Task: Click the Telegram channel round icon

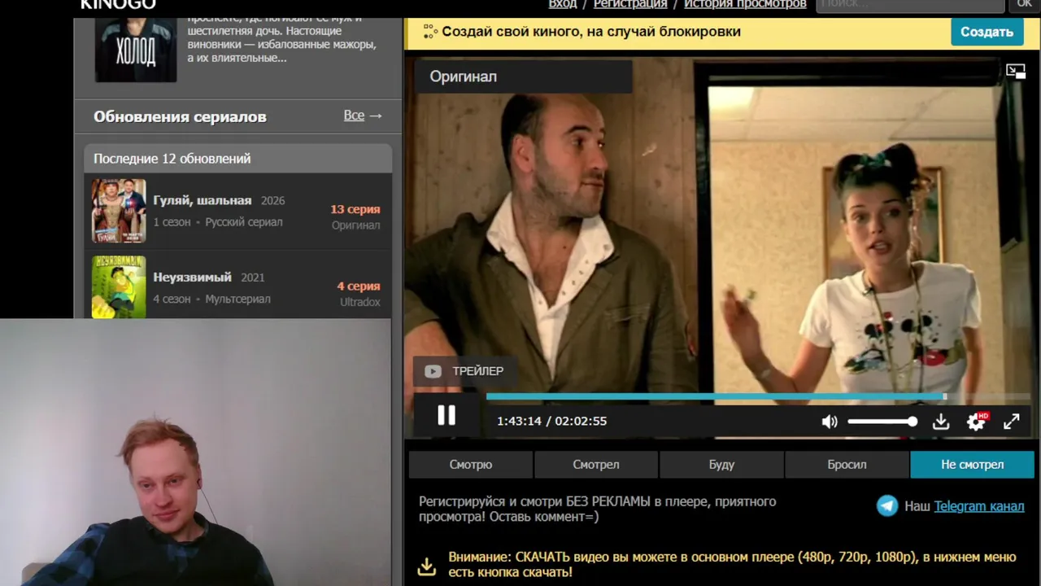Action: pyautogui.click(x=887, y=505)
